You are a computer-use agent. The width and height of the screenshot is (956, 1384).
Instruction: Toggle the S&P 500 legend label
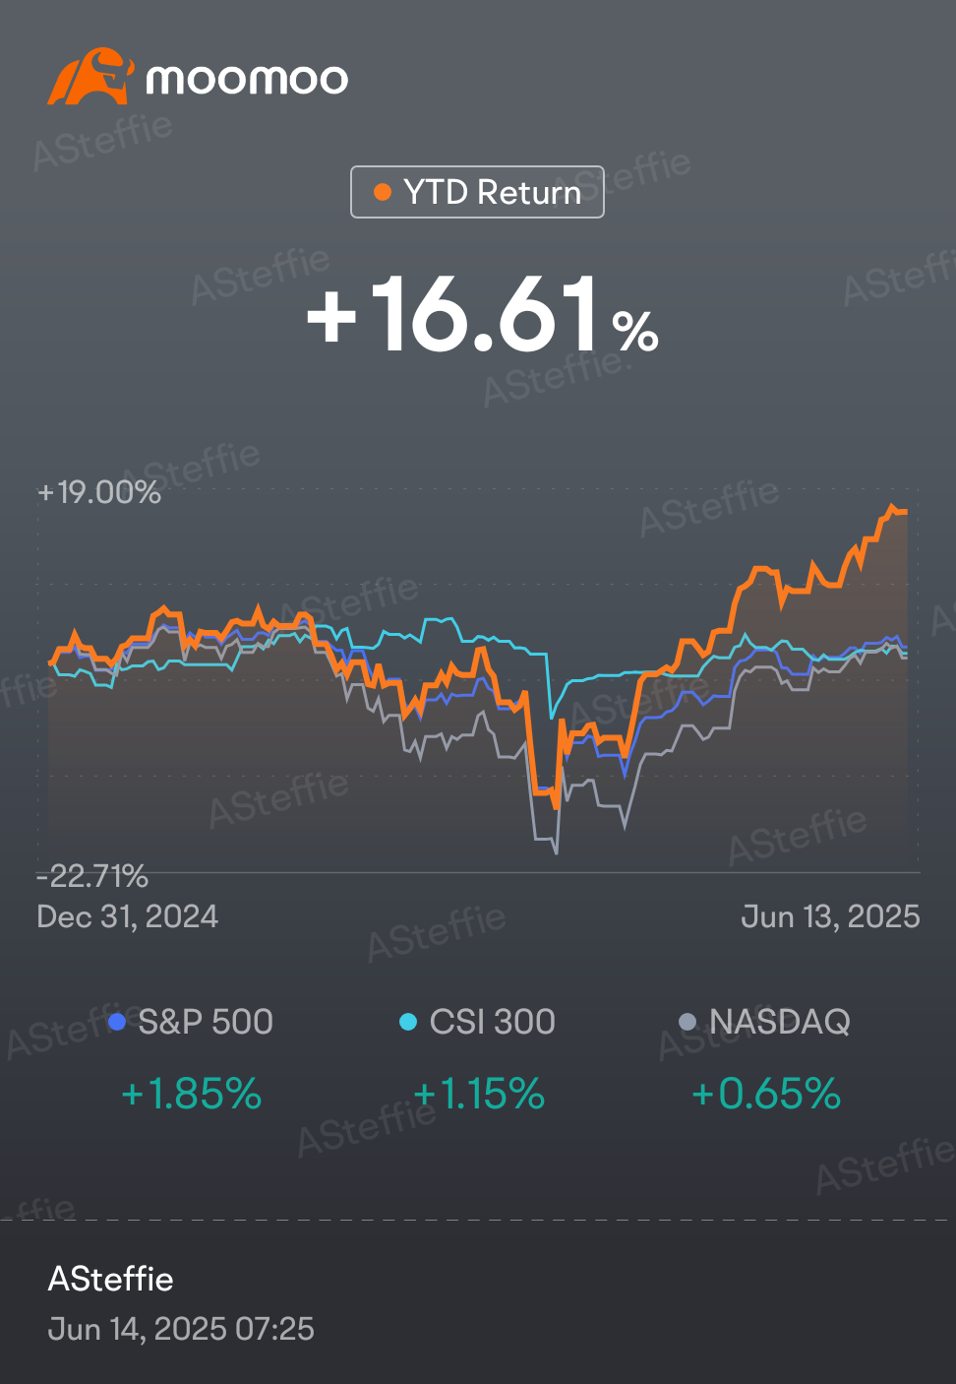click(x=206, y=1022)
